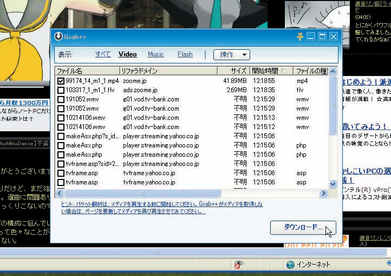Sort list by ファイル名 column header
Screen dimensions: 391x276
point(87,71)
